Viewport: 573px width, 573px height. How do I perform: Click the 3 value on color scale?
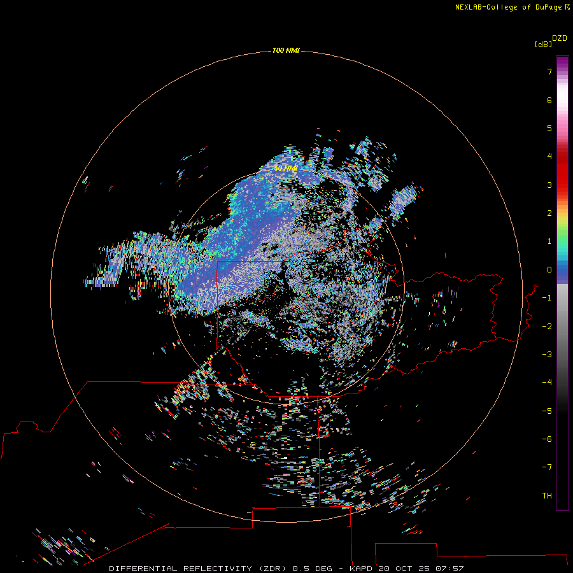pyautogui.click(x=549, y=185)
